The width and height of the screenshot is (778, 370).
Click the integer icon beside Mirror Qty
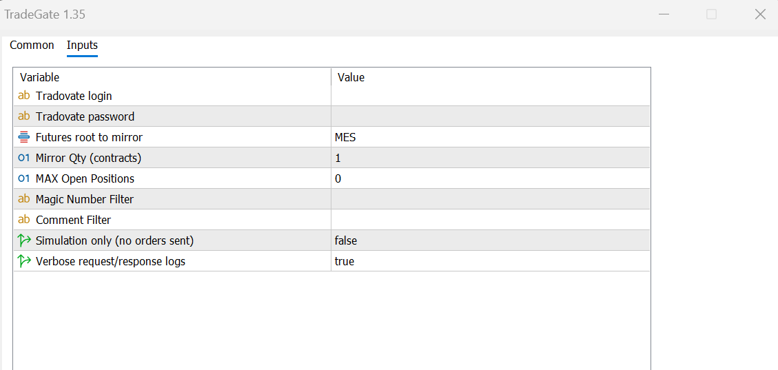(x=24, y=158)
